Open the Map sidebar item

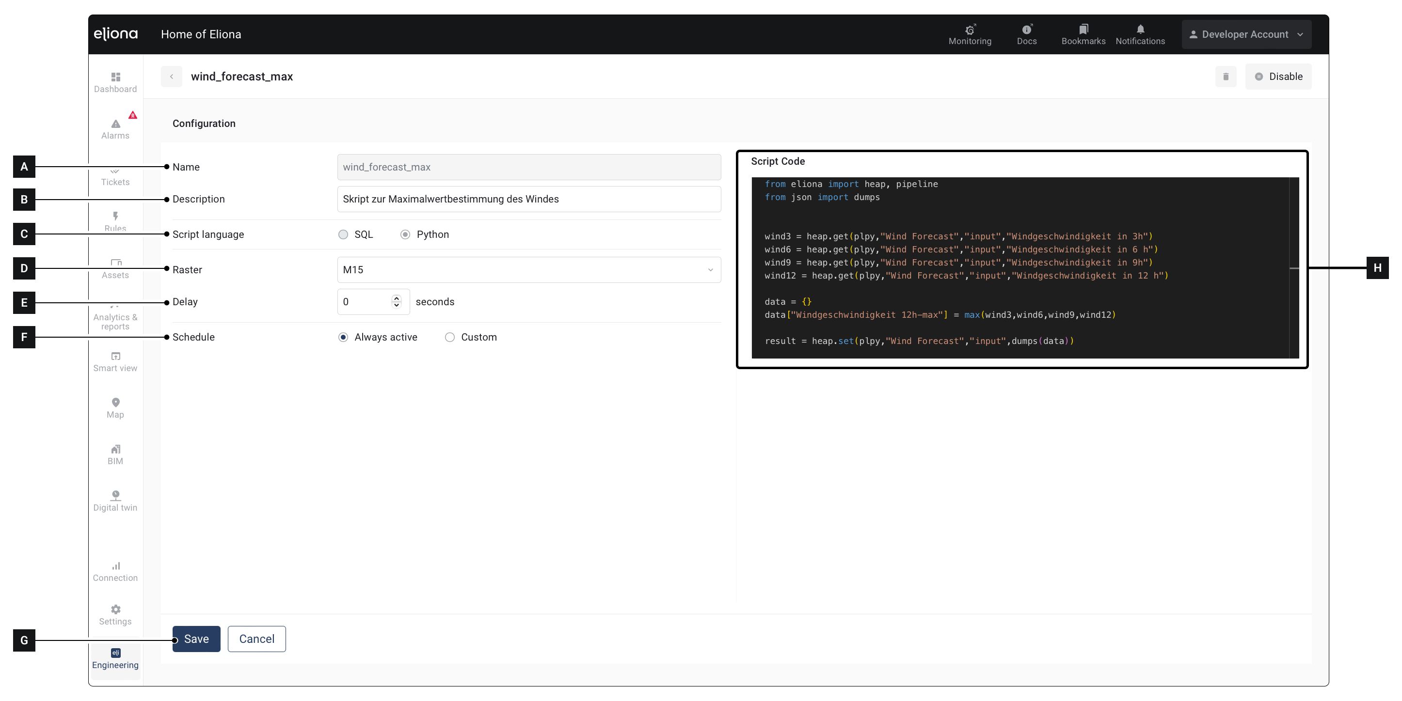115,408
